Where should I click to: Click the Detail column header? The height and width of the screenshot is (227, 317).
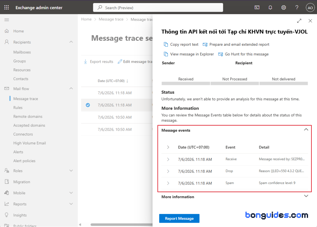coord(264,147)
